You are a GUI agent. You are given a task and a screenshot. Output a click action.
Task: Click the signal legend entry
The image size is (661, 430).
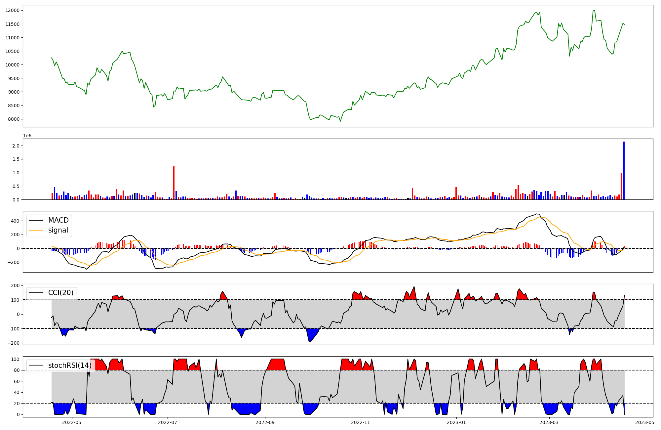[58, 230]
